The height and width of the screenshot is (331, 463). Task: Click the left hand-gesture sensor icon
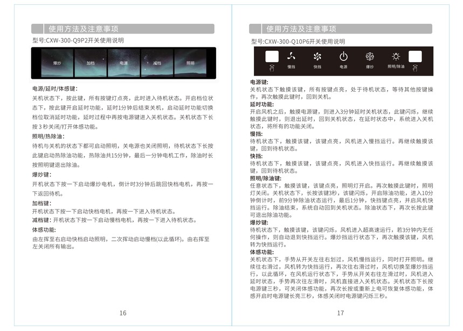272,67
